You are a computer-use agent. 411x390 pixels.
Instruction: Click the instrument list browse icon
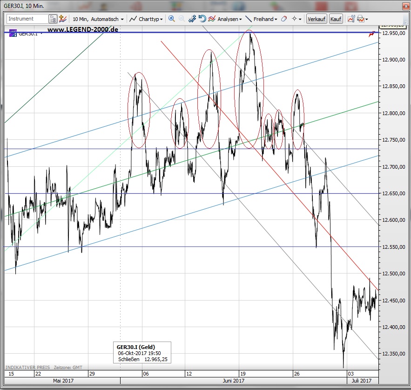pos(53,19)
